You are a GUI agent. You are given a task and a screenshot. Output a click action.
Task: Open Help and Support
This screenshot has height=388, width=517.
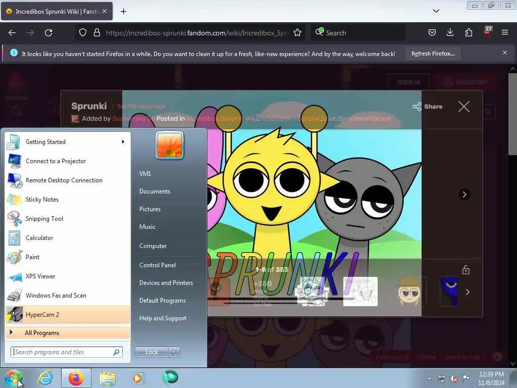pyautogui.click(x=163, y=318)
